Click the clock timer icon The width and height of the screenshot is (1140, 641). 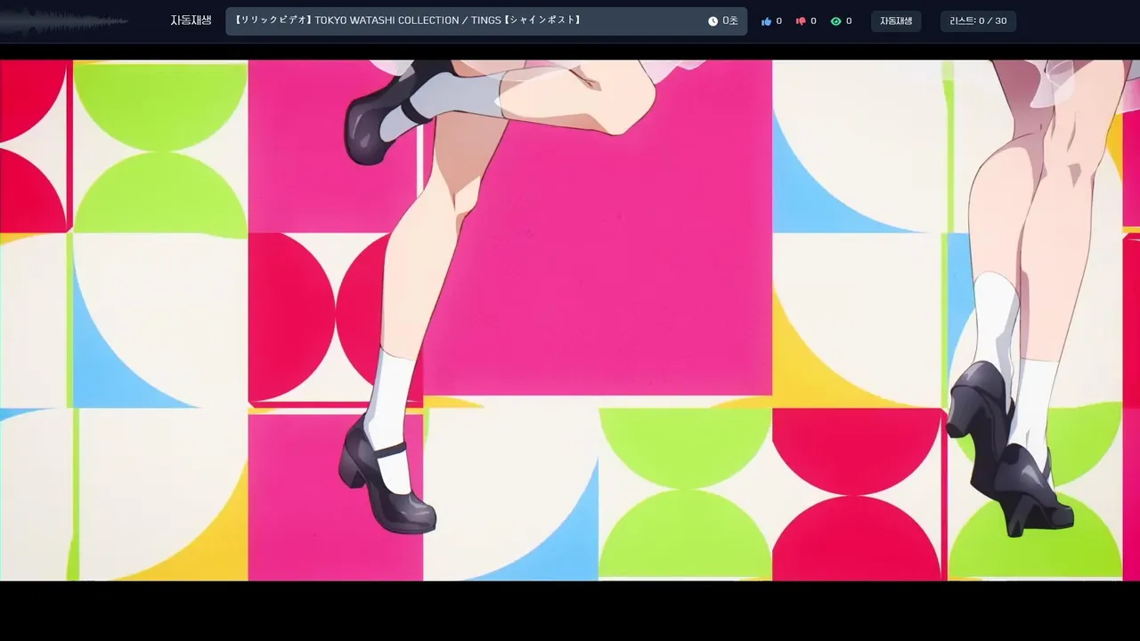coord(712,21)
